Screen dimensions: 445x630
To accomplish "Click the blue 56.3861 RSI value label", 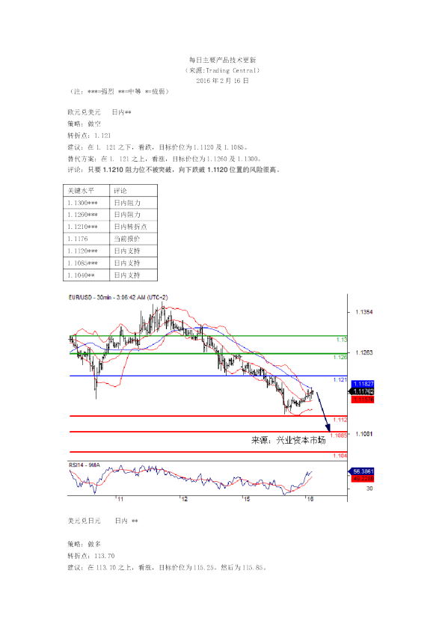I will [x=363, y=471].
